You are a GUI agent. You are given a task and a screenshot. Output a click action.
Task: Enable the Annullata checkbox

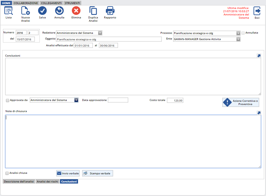pyautogui.click(x=243, y=33)
